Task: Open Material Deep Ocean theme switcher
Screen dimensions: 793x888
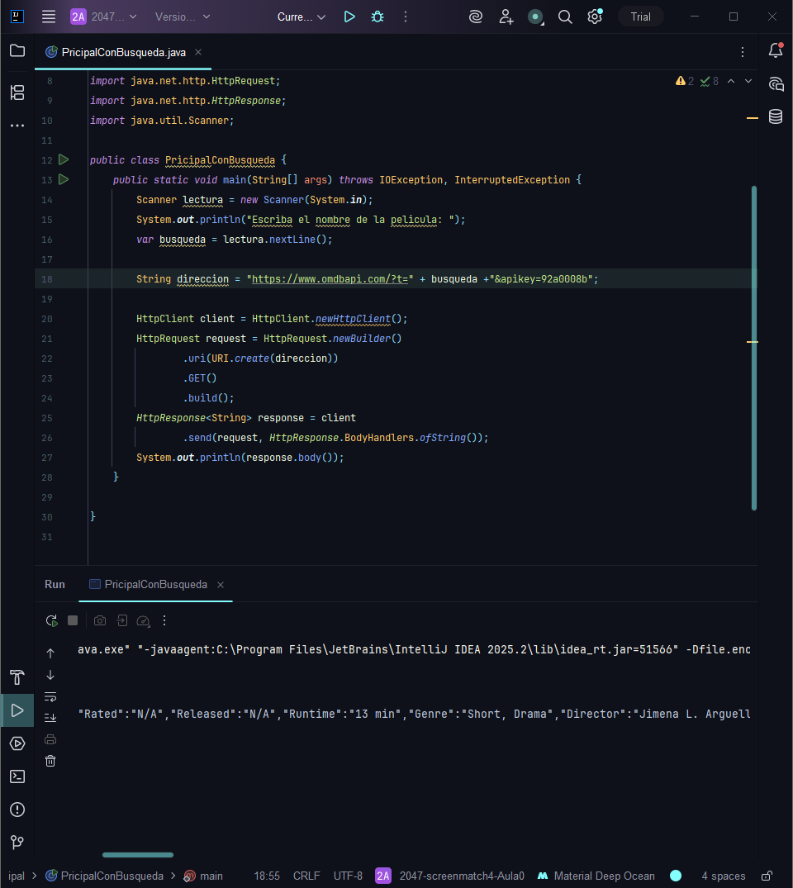Action: click(596, 876)
